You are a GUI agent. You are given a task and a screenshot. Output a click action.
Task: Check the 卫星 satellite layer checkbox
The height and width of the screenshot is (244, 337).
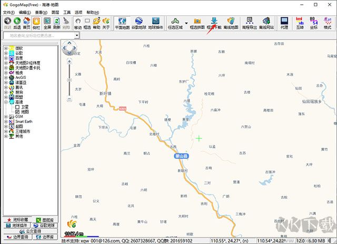click(17, 107)
